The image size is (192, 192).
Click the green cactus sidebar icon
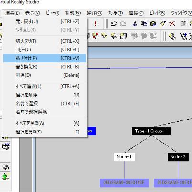click(6, 177)
